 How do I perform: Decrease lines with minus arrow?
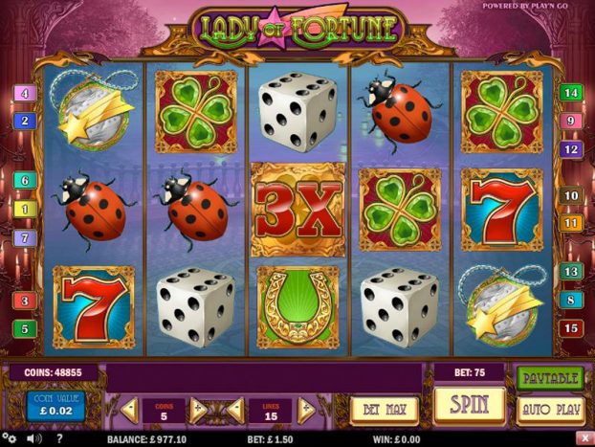236,411
